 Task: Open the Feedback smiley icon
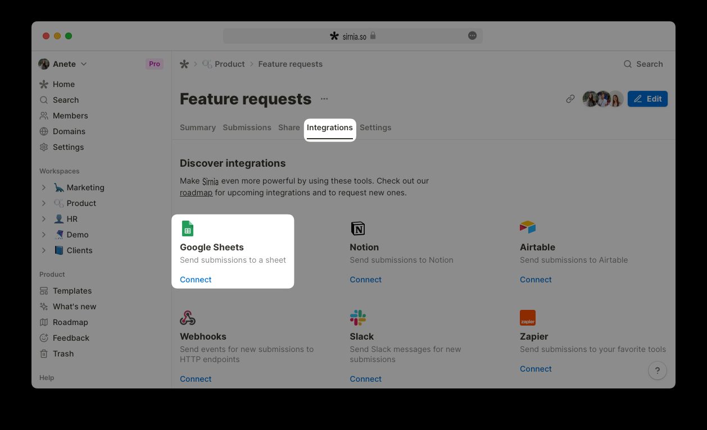[x=44, y=338]
